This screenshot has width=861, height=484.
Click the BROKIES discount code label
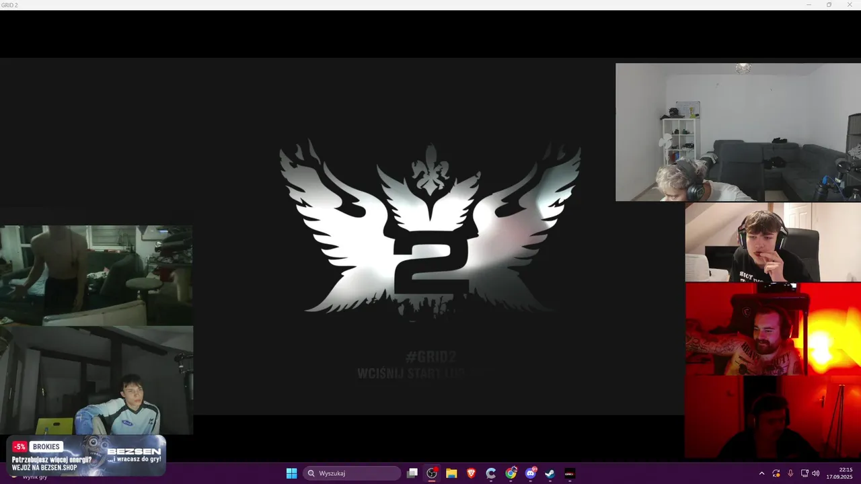tap(46, 446)
